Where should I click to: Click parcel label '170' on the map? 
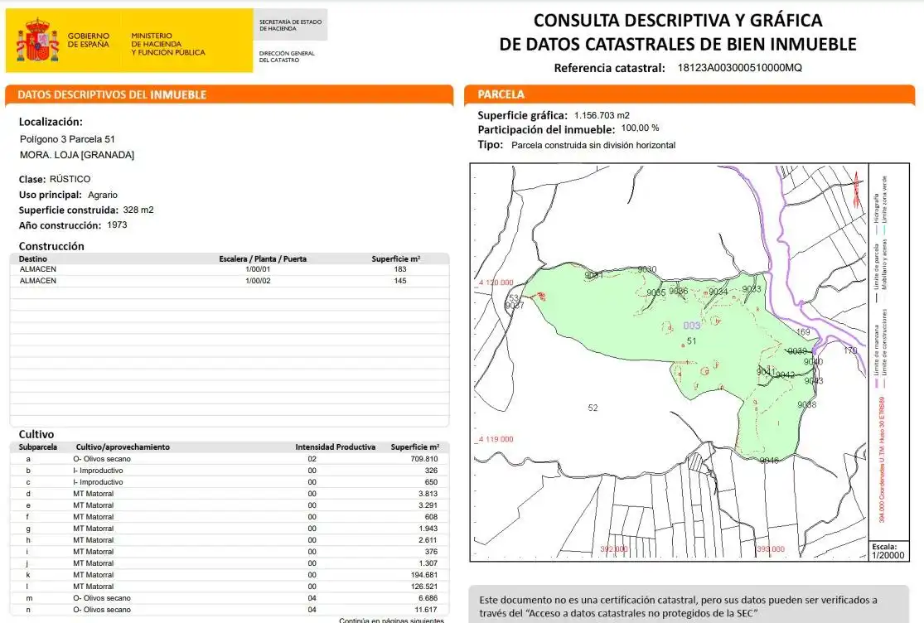(x=850, y=350)
